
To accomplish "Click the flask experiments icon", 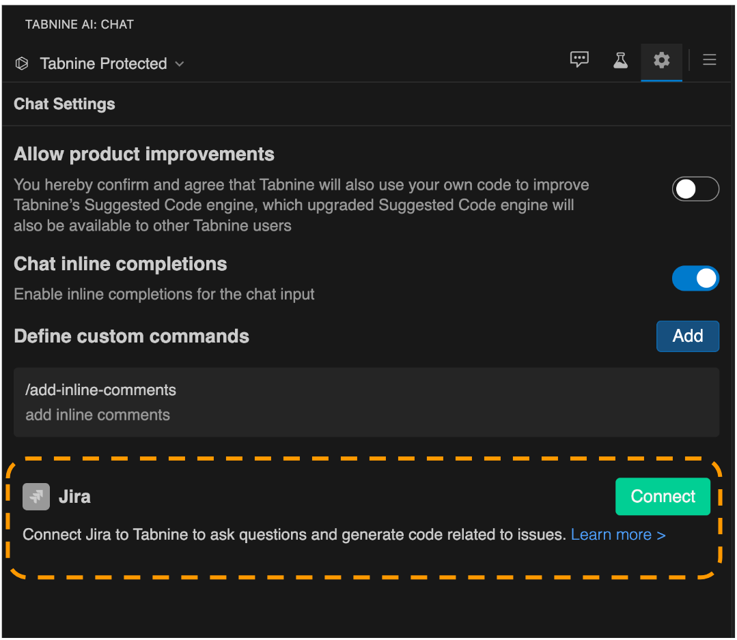I will [x=620, y=60].
